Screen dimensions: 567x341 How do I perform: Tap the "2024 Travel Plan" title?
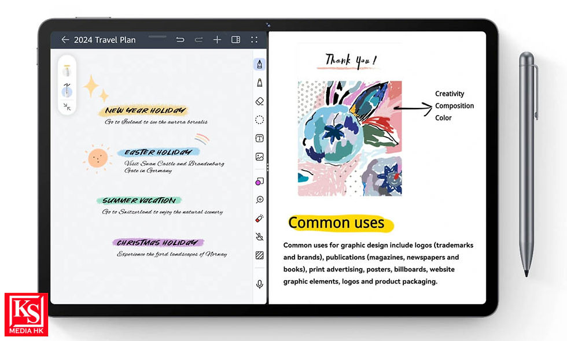click(105, 40)
